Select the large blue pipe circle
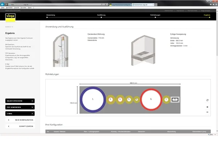The height and width of the screenshot is (145, 218). [93, 99]
